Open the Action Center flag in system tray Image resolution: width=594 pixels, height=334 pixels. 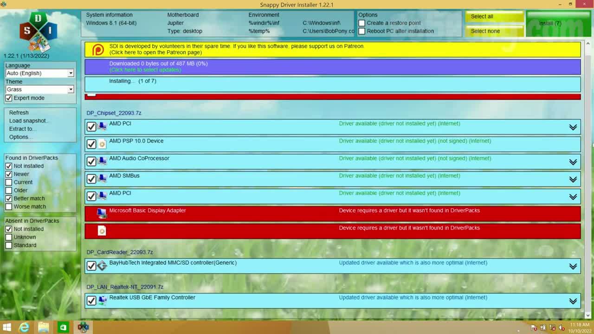(534, 328)
